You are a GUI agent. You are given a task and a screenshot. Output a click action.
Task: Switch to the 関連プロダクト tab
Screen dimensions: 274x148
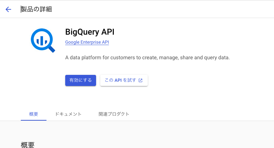point(114,114)
